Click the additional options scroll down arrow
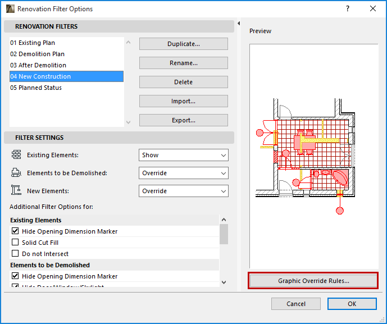The height and width of the screenshot is (324, 387). (224, 282)
